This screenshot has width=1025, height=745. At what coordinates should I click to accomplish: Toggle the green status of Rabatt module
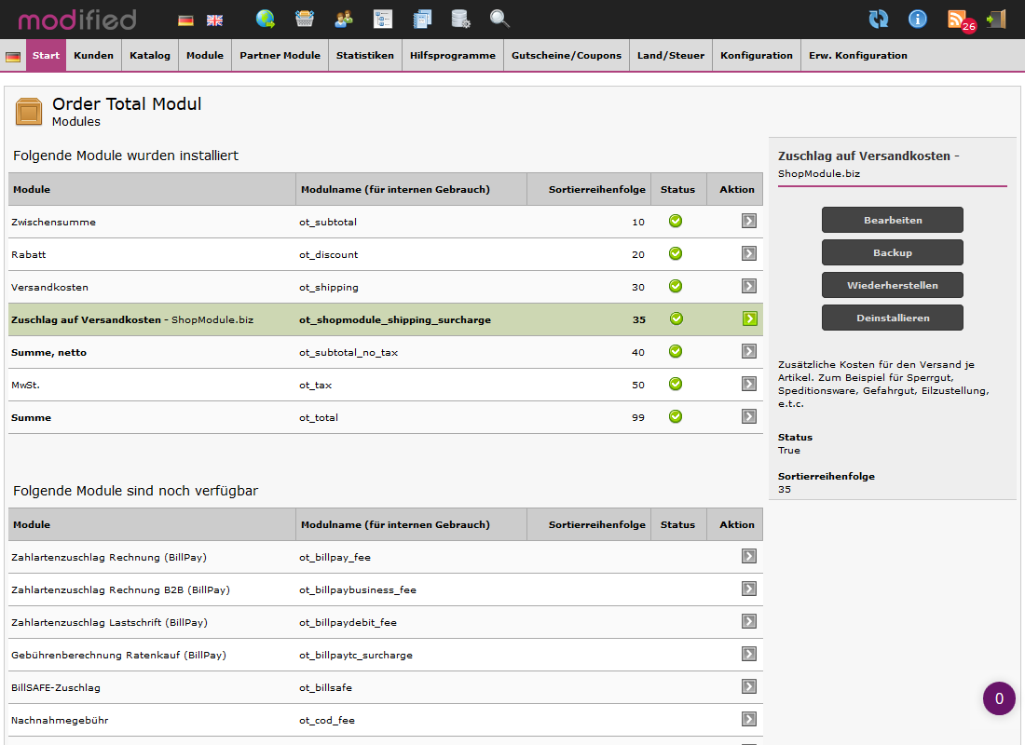point(676,253)
